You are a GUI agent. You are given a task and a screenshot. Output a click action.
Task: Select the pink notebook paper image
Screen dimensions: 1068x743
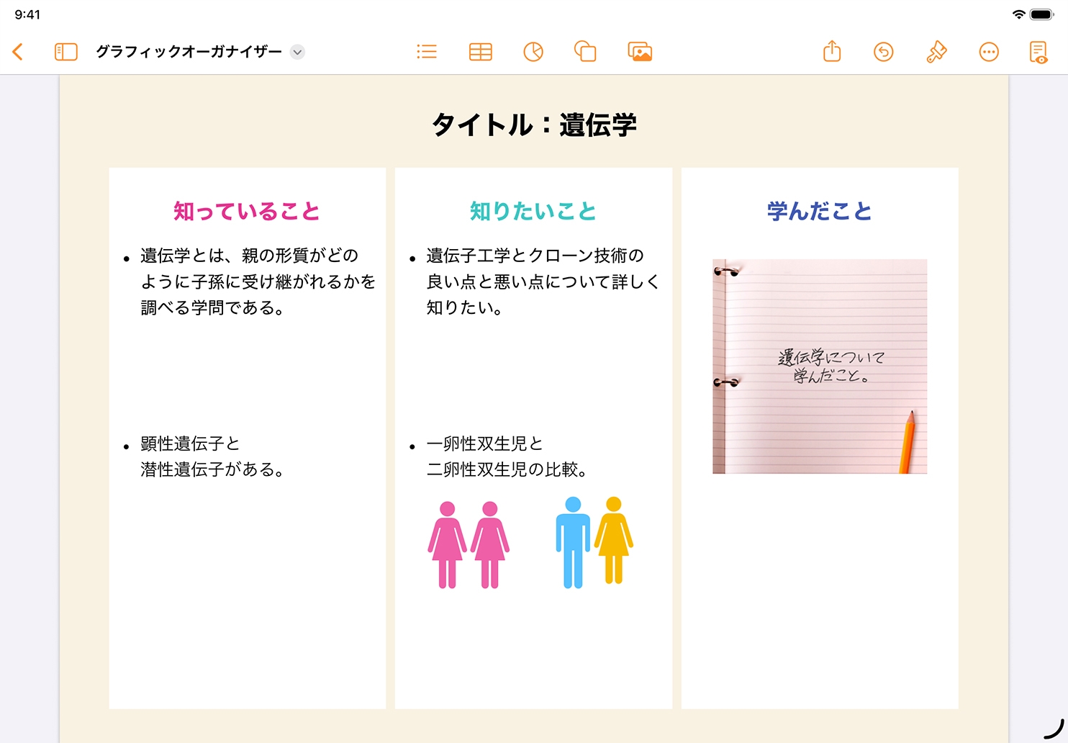point(820,366)
